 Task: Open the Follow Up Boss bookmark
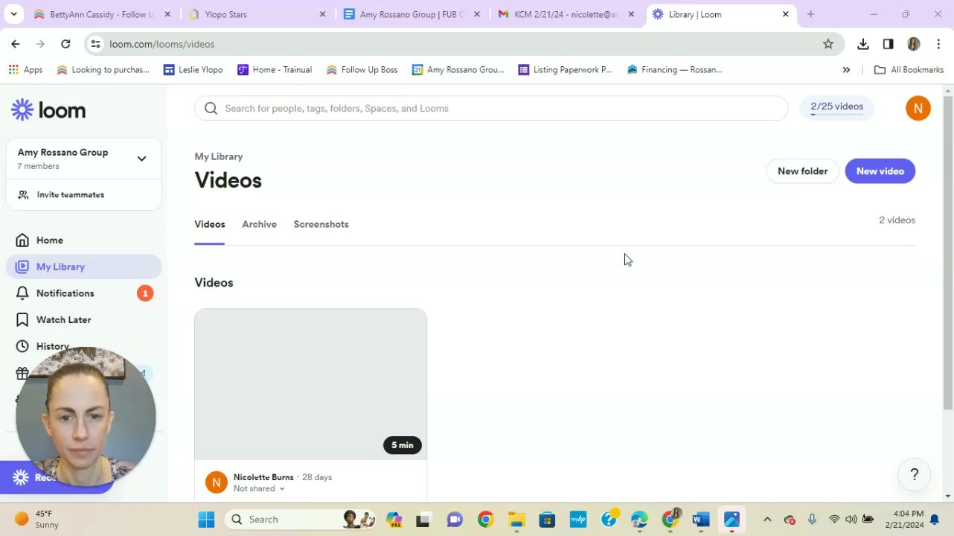click(x=362, y=69)
